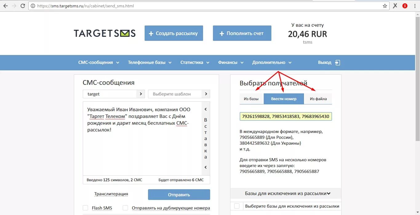Image resolution: width=420 pixels, height=215 pixels.
Task: Click the browser forward arrow
Action: (14, 6)
